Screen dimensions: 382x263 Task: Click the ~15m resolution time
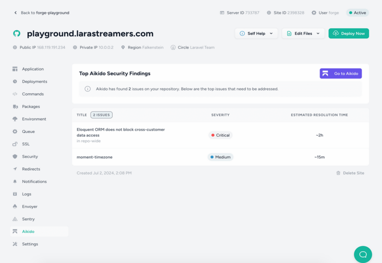[319, 157]
